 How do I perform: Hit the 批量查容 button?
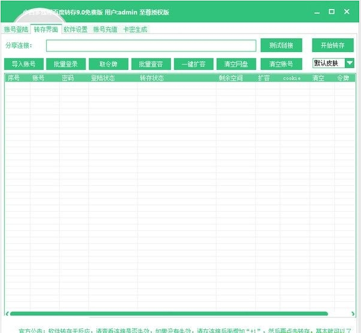point(151,64)
